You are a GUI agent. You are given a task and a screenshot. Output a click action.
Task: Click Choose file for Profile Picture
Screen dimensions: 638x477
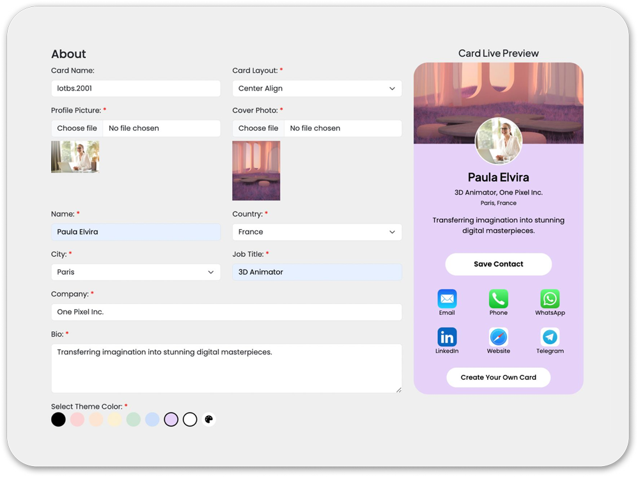[x=77, y=128]
